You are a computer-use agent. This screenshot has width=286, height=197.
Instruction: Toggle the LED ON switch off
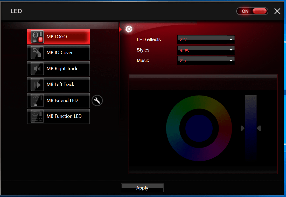click(x=252, y=11)
